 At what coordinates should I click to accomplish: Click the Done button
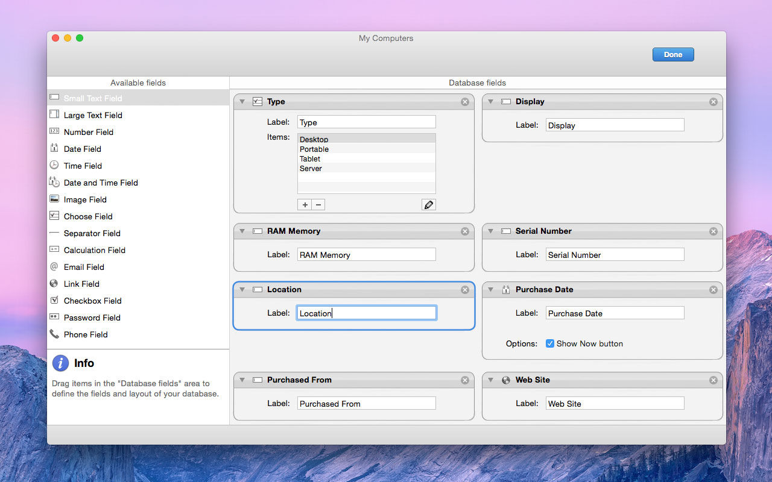(673, 54)
